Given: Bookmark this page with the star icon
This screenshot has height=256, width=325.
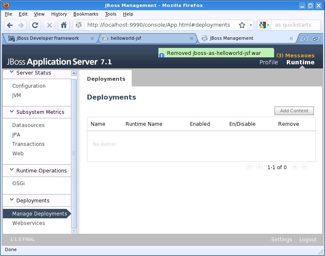Looking at the screenshot, I should click(242, 25).
